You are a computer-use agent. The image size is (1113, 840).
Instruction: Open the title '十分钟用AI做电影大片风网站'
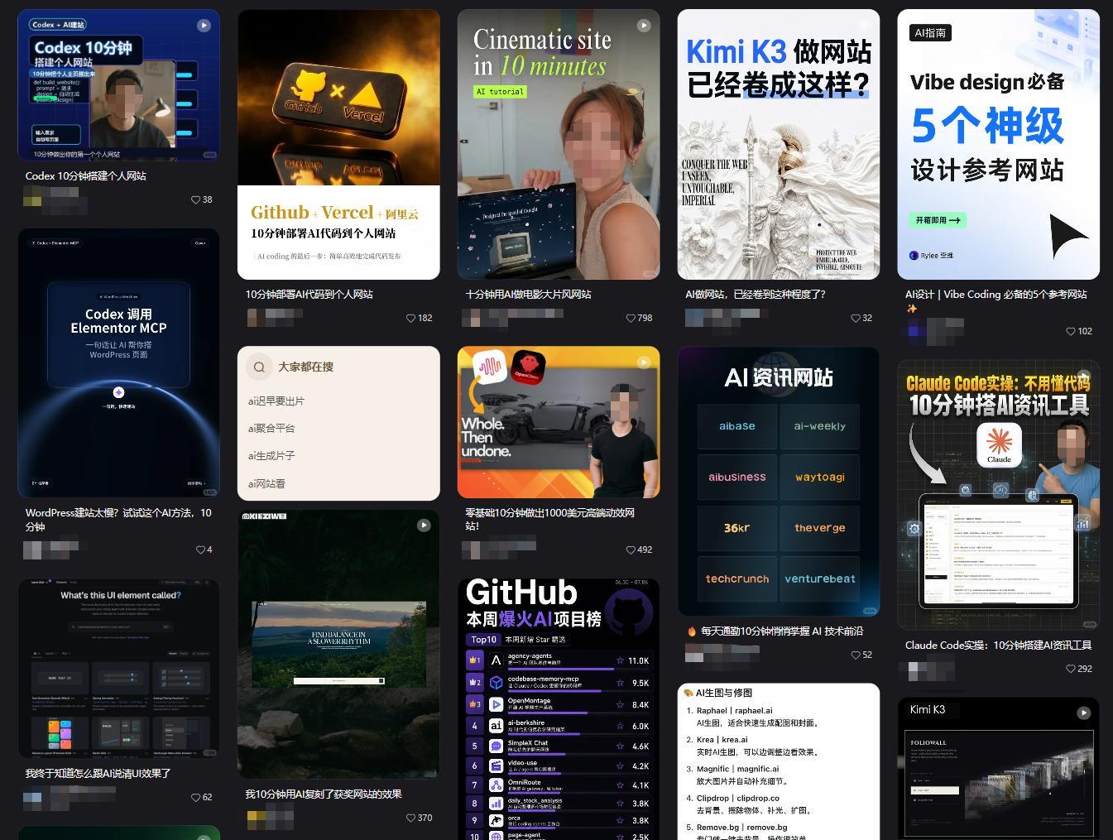click(x=528, y=295)
